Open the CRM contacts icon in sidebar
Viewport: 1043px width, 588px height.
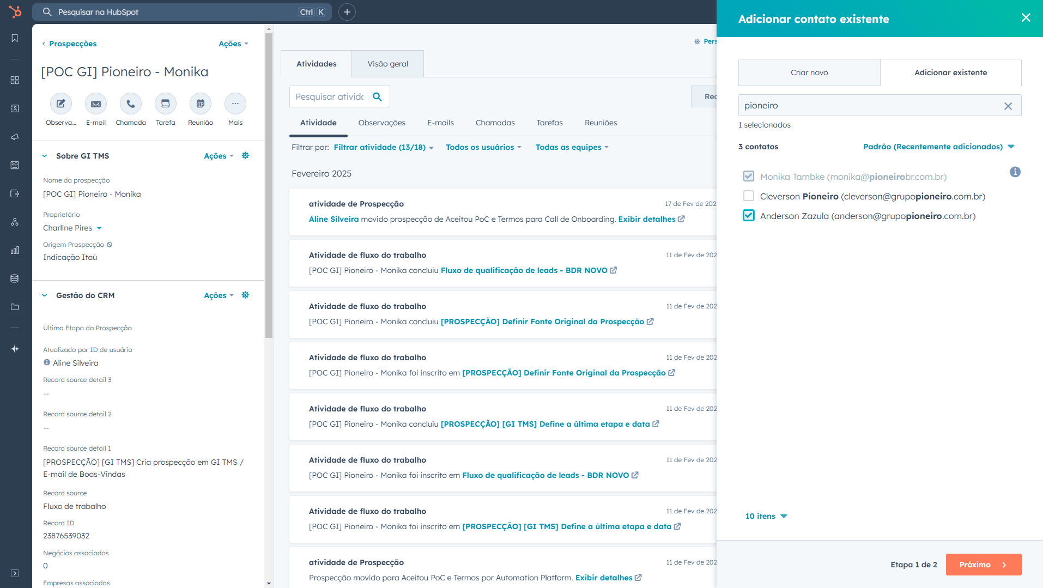[15, 108]
